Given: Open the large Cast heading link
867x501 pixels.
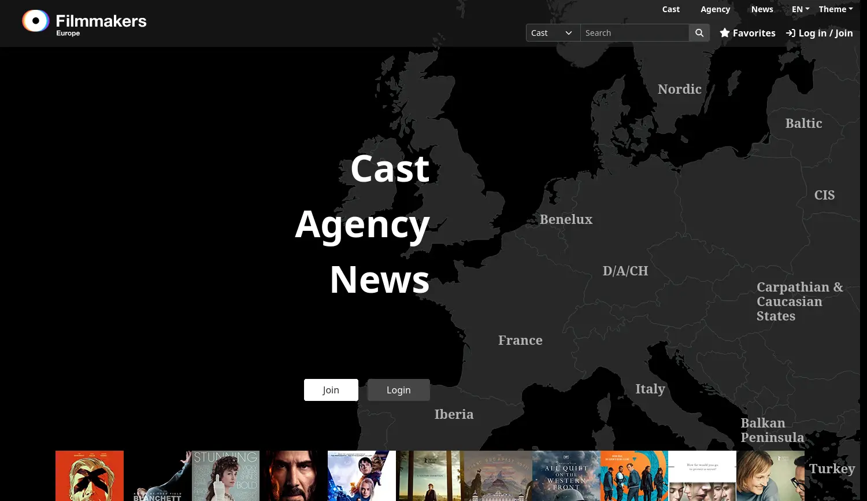Looking at the screenshot, I should 390,168.
